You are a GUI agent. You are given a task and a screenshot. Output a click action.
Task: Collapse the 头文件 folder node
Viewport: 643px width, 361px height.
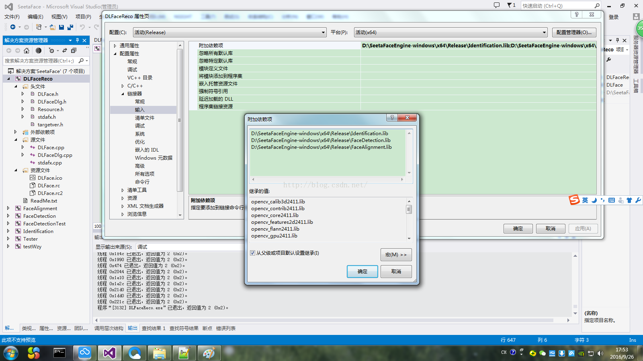click(16, 86)
